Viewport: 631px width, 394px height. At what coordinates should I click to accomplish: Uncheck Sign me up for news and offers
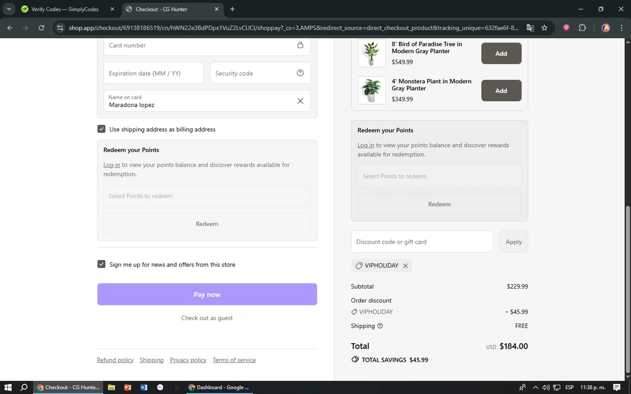coord(101,264)
